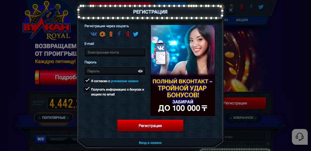Select the ПОПУЛЯРНЫЕ games tab

(x=54, y=118)
